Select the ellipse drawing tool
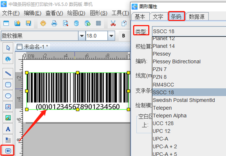 pyautogui.click(x=8, y=96)
